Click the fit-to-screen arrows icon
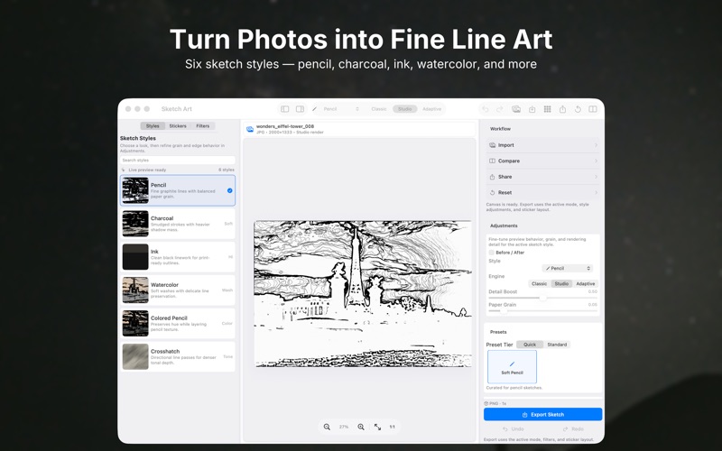722x451 pixels. pos(377,427)
